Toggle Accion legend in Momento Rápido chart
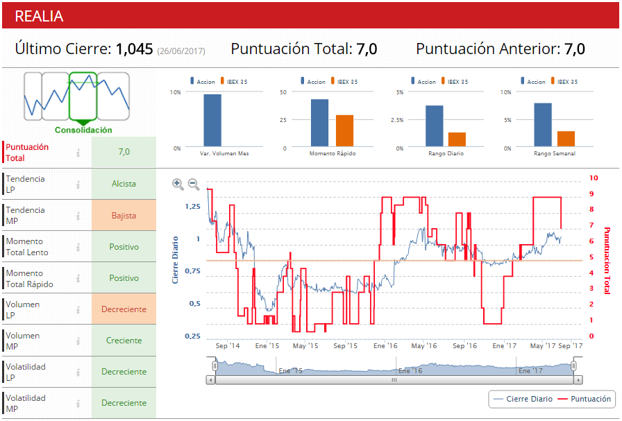Screen dimensions: 622x421 click(x=312, y=81)
